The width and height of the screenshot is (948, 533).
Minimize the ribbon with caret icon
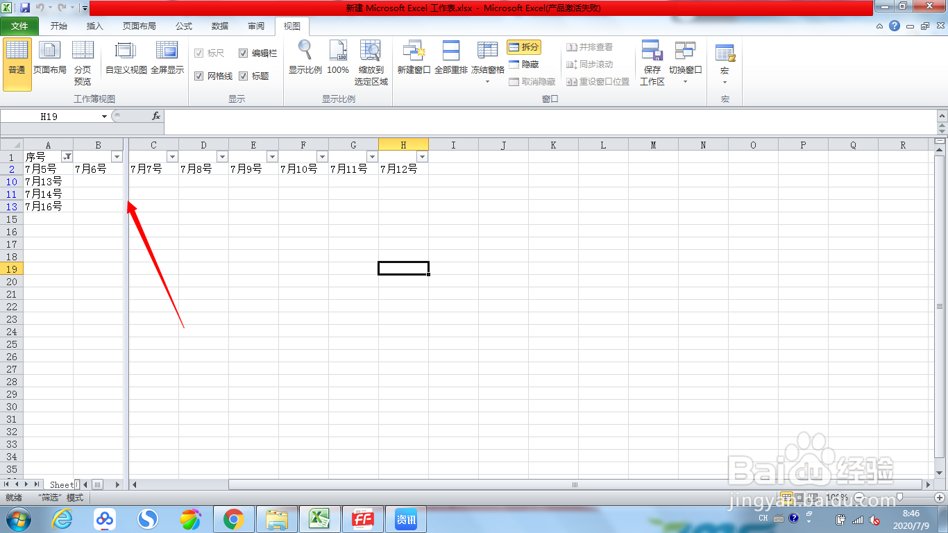(879, 26)
